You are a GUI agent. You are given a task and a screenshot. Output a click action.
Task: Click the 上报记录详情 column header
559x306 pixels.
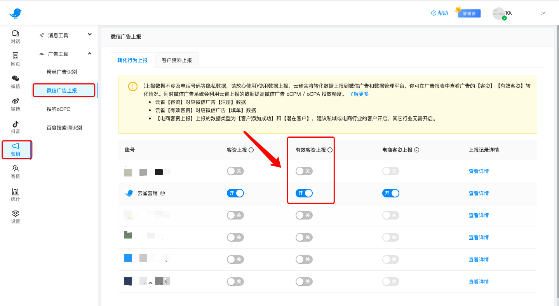pyautogui.click(x=484, y=150)
